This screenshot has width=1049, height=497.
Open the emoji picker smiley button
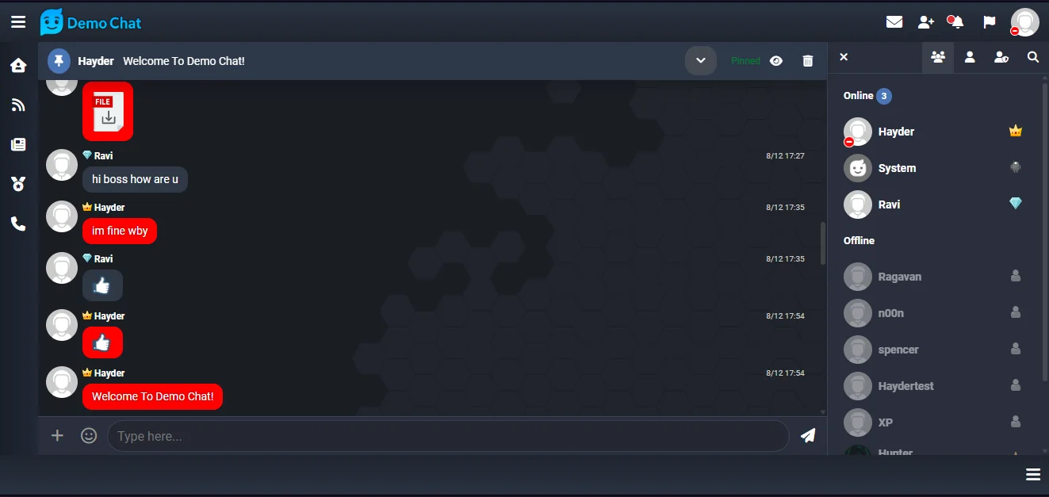[89, 435]
